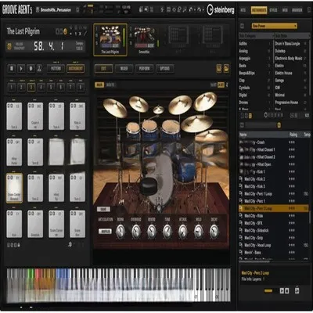The height and width of the screenshot is (313, 313).
Task: Open the gold filter dropdown in the browser
Action: (275, 26)
